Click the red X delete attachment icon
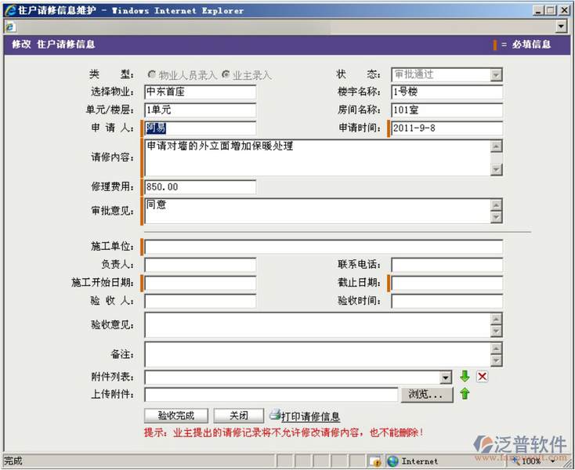Viewport: 575px width, 470px height. [483, 377]
